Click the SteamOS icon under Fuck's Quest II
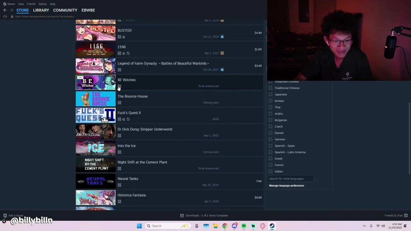Image resolution: width=411 pixels, height=231 pixels. tap(128, 119)
